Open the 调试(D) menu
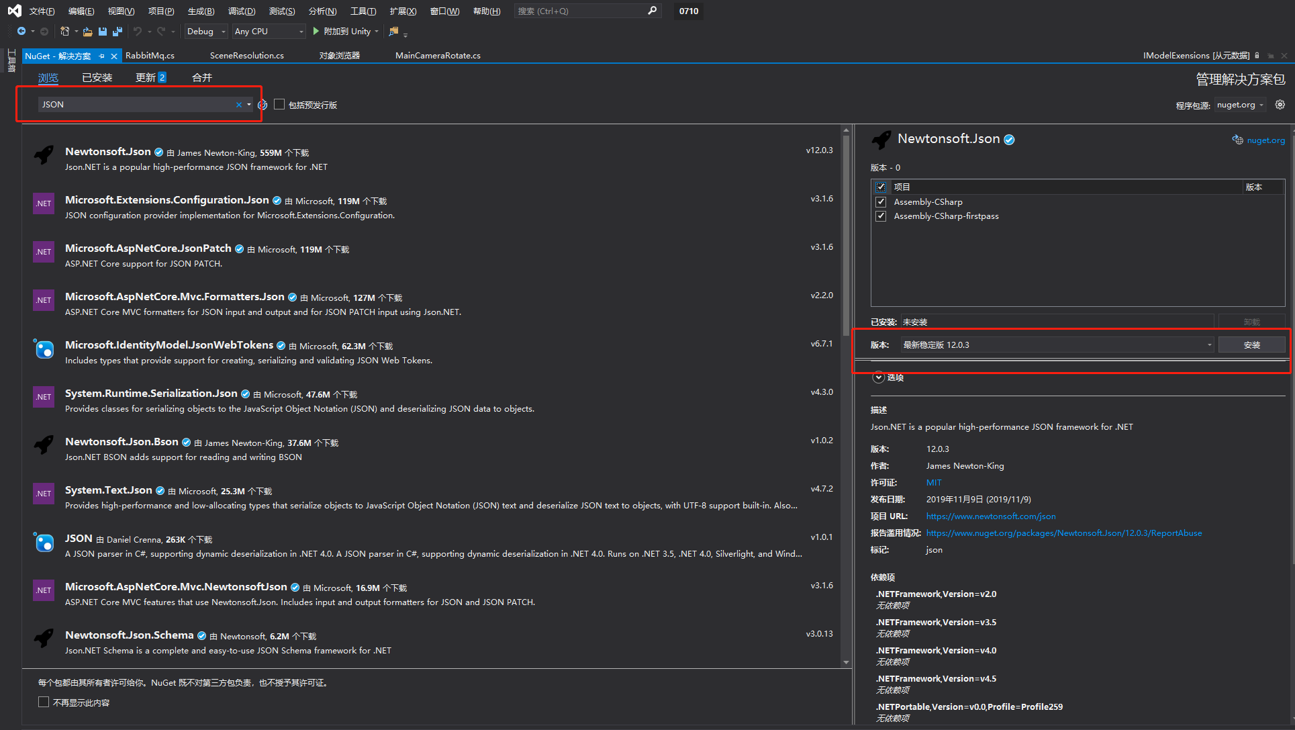This screenshot has height=730, width=1295. point(242,11)
